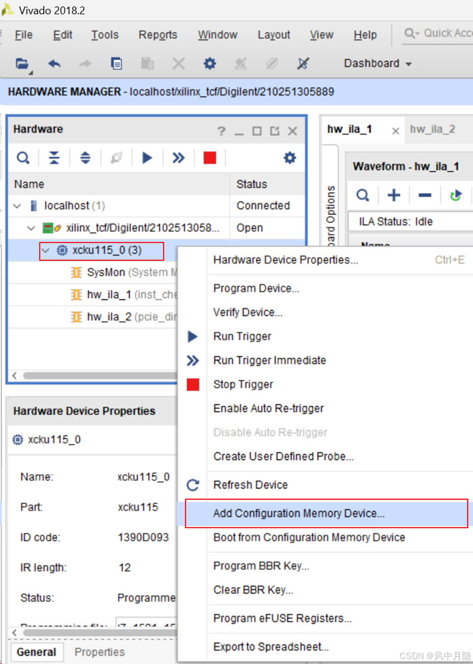Image resolution: width=473 pixels, height=664 pixels.
Task: Click the Paste icon in main toolbar
Action: 147,63
